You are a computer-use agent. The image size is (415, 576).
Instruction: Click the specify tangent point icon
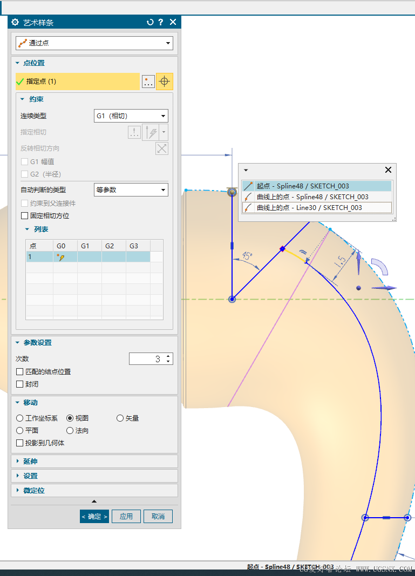tap(134, 132)
